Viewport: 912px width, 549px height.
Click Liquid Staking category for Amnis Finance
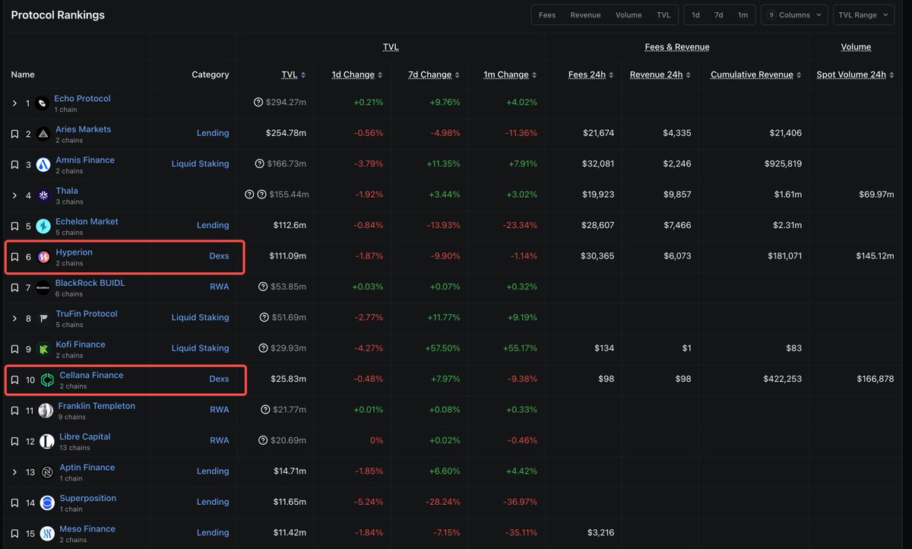[x=200, y=163]
